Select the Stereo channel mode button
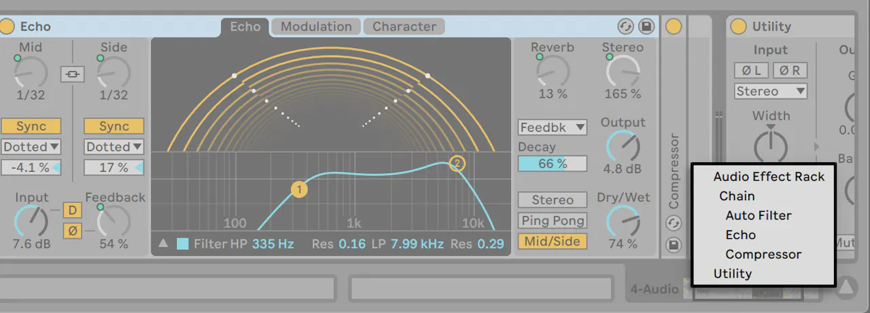Image resolution: width=870 pixels, height=313 pixels. coord(553,200)
